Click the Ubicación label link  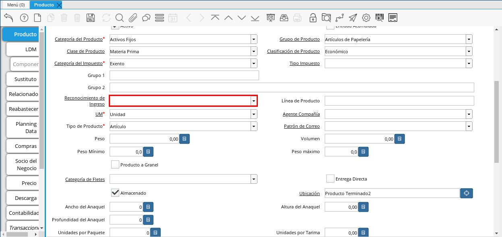pyautogui.click(x=309, y=193)
